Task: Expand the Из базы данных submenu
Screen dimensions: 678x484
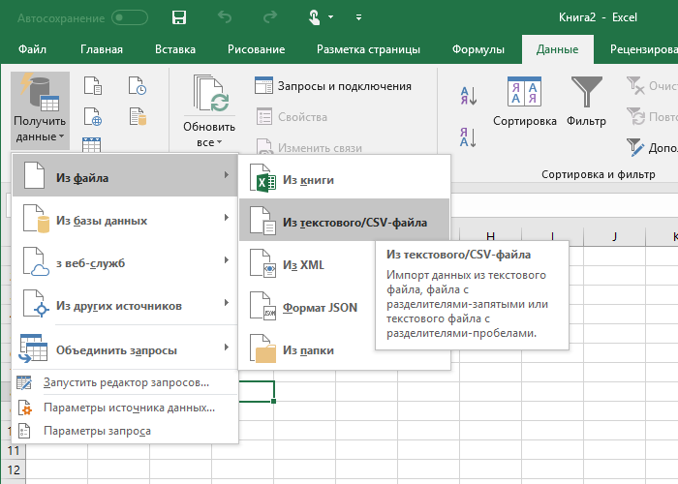Action: pyautogui.click(x=125, y=219)
